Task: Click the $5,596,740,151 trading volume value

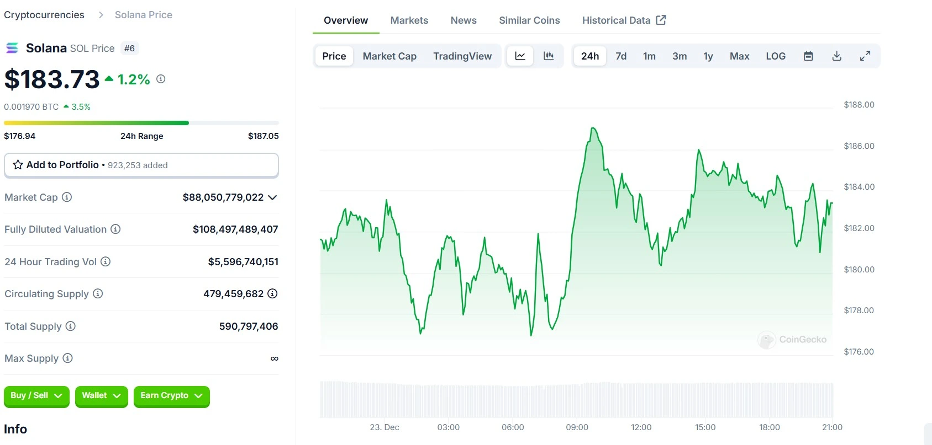Action: tap(243, 262)
